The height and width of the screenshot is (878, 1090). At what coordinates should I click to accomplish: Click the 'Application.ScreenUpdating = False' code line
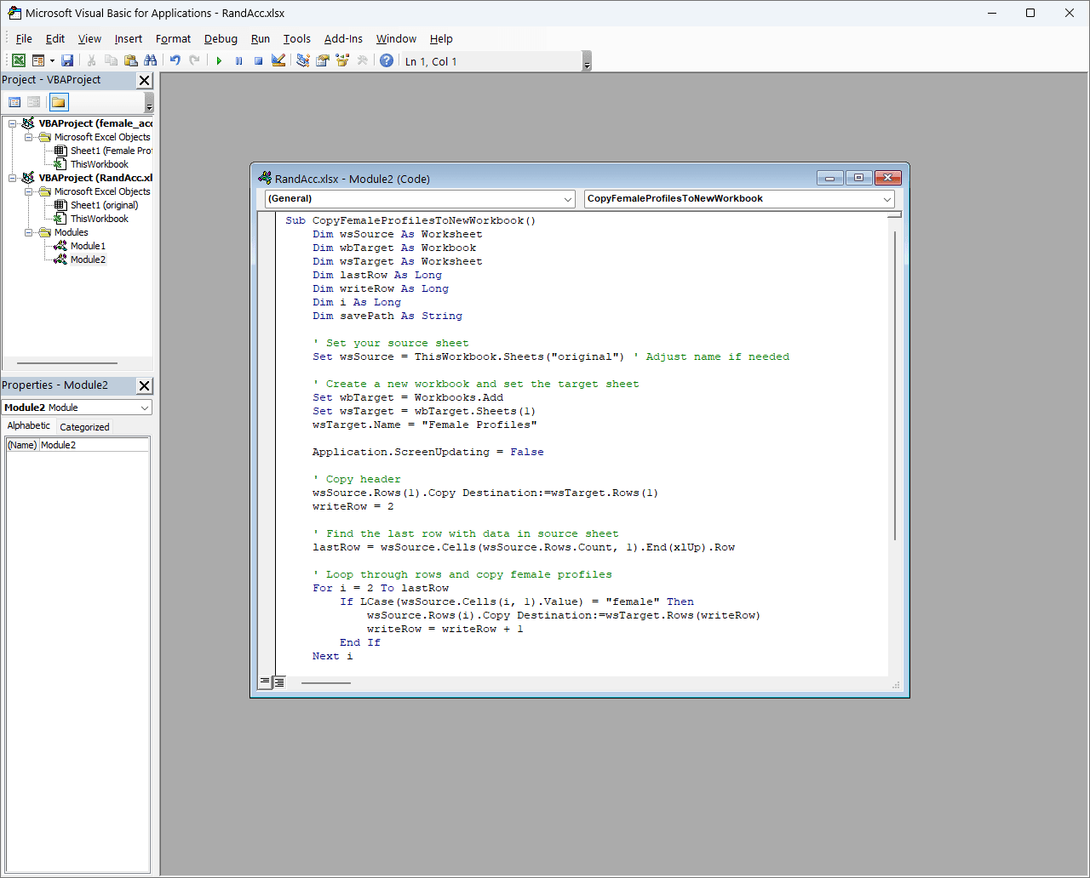[x=427, y=452]
